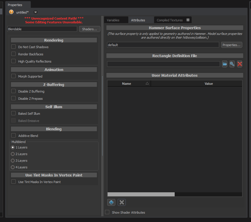
Task: Switch to the Variables tab
Action: click(x=116, y=20)
